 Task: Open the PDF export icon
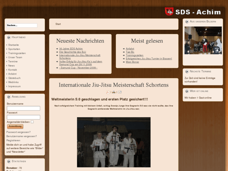pyautogui.click(x=108, y=92)
